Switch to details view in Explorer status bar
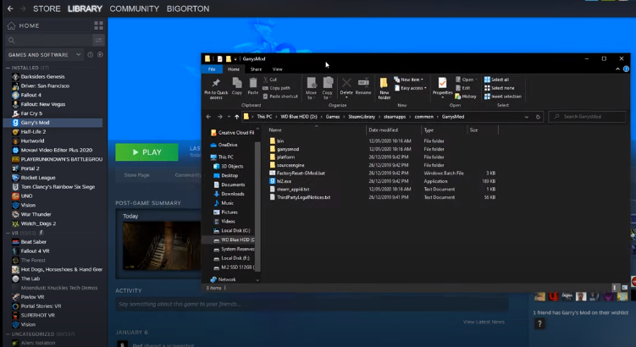The image size is (636, 347). click(x=615, y=288)
